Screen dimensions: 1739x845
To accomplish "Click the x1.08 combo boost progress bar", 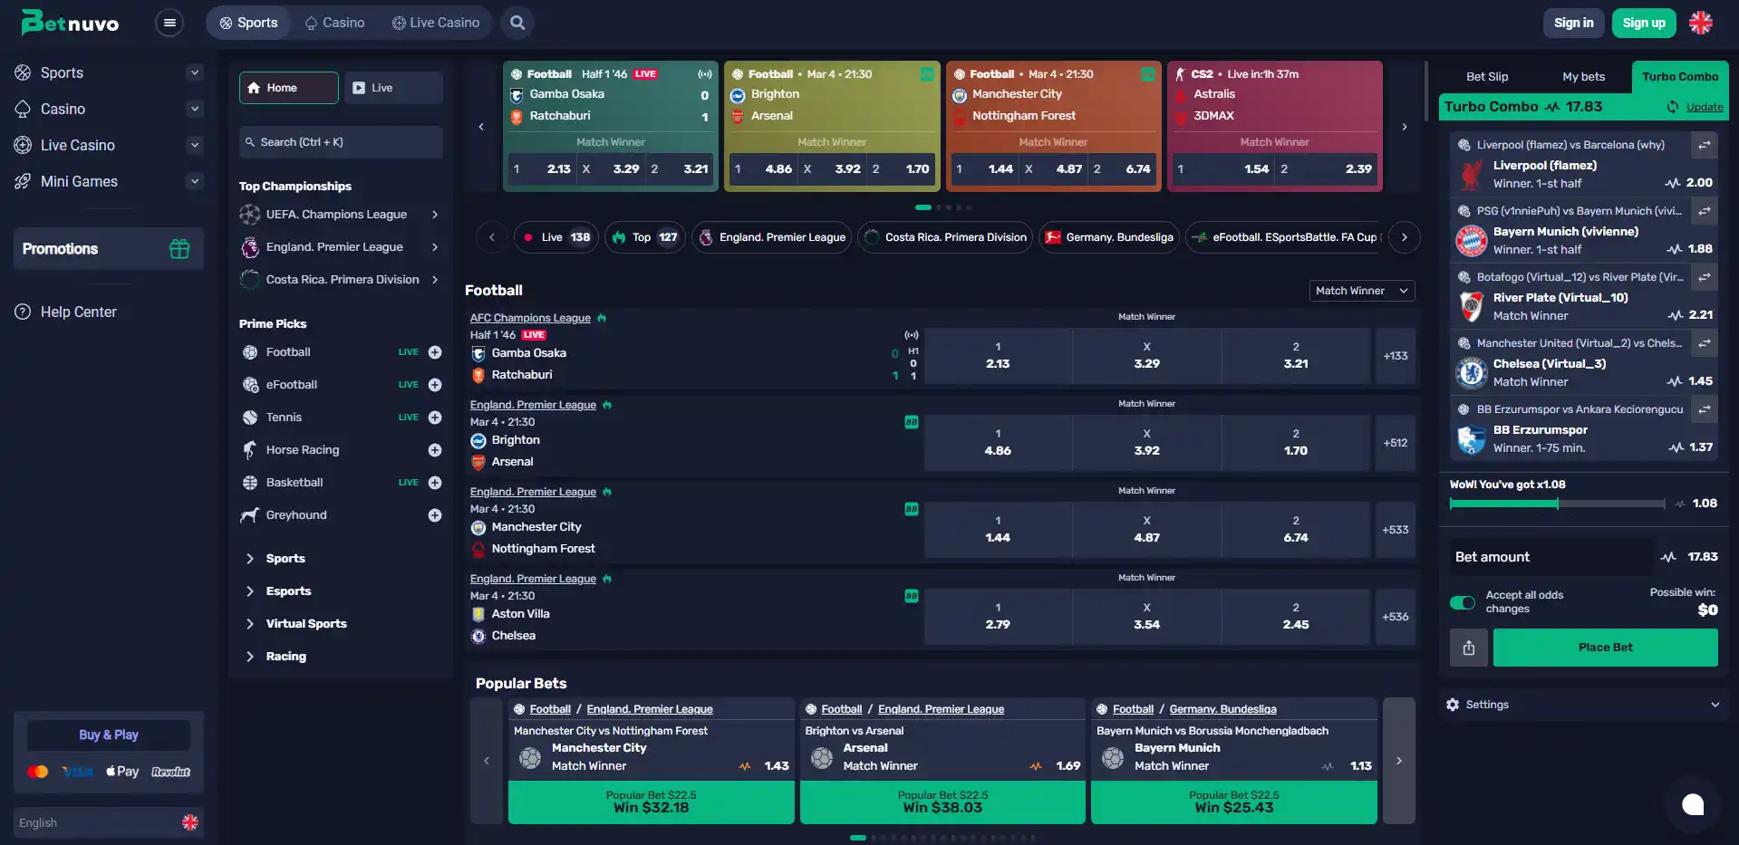I will tap(1557, 504).
